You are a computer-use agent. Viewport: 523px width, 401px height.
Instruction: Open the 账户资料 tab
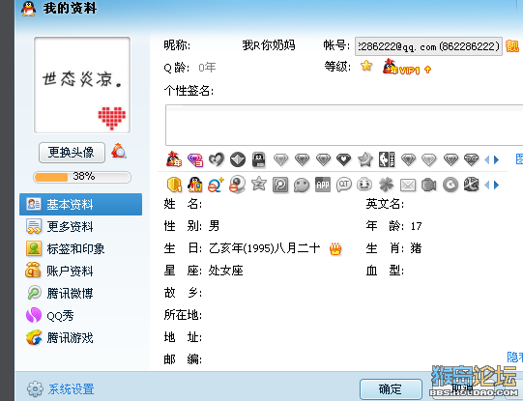tap(80, 271)
